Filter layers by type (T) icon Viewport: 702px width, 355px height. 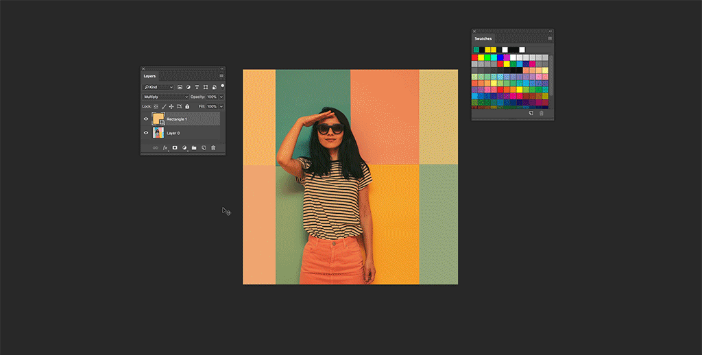[x=197, y=88]
